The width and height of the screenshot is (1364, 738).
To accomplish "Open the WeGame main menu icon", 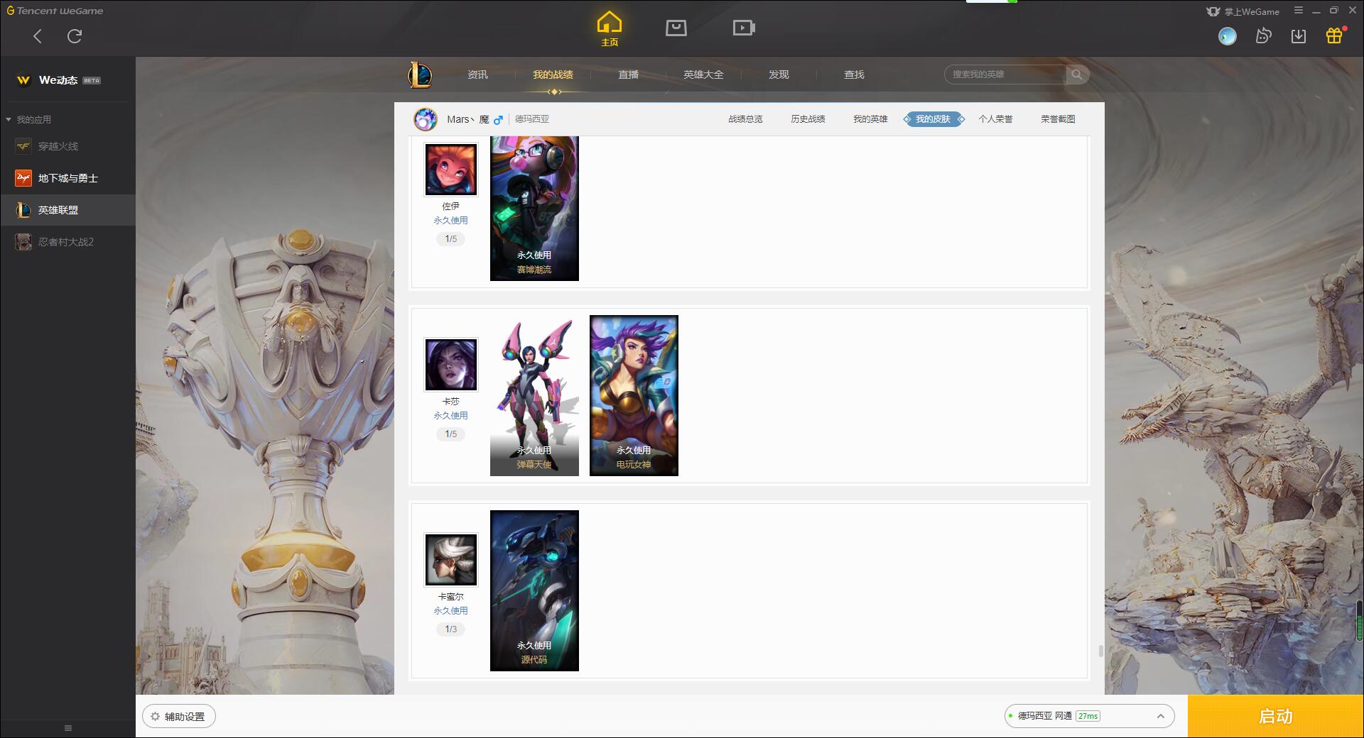I will 1298,11.
